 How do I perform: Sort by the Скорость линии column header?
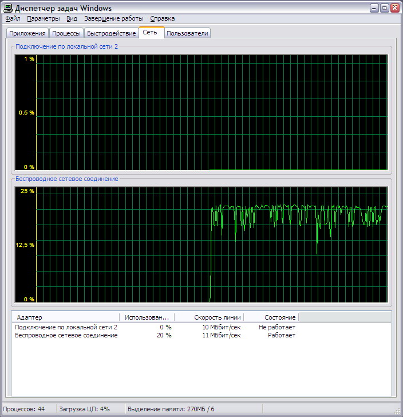click(209, 317)
